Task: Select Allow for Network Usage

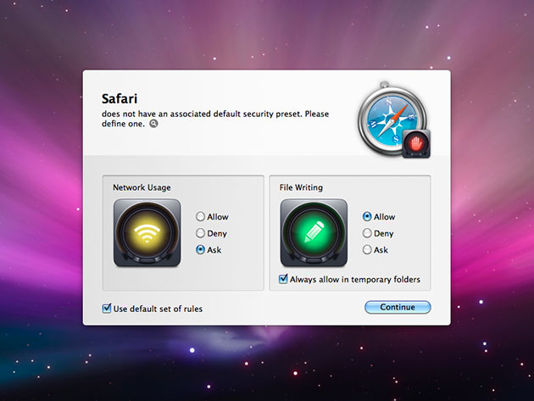Action: click(x=200, y=217)
